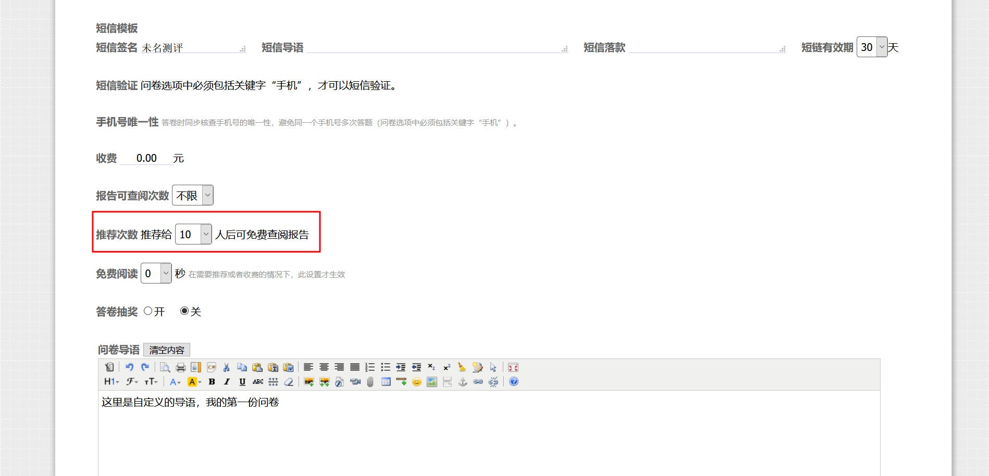This screenshot has height=476, width=989.
Task: Insert a horizontal rule
Action: point(401,382)
